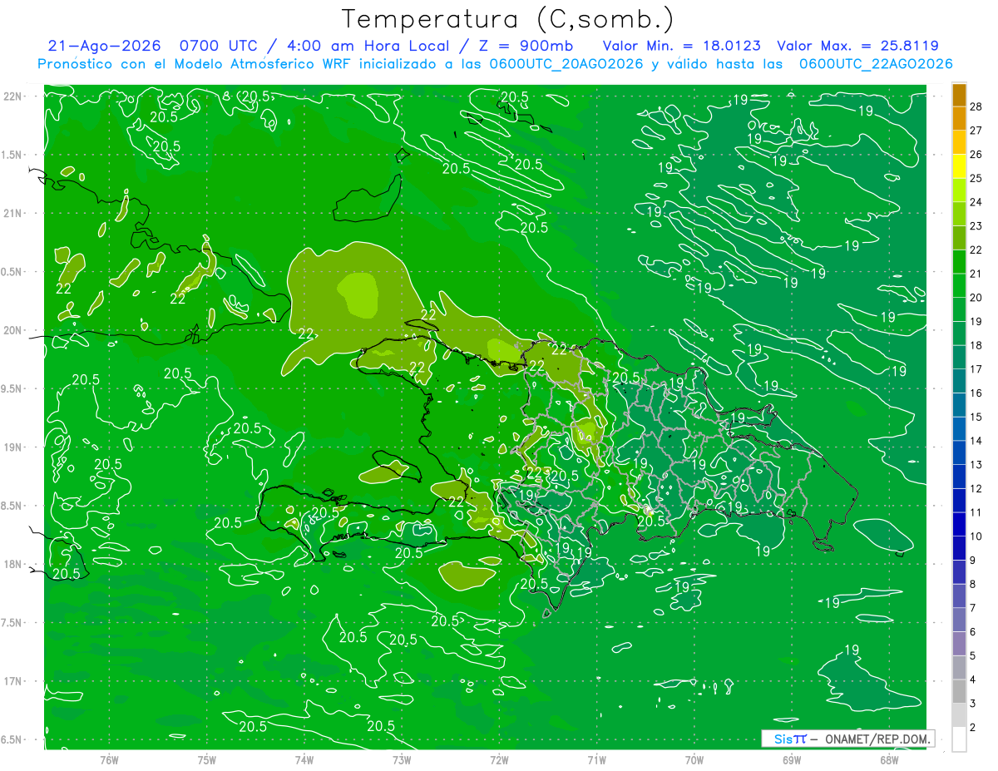Screen dimensions: 998x771
Task: Click the teal swatch between 16 and 17
Action: (x=959, y=381)
